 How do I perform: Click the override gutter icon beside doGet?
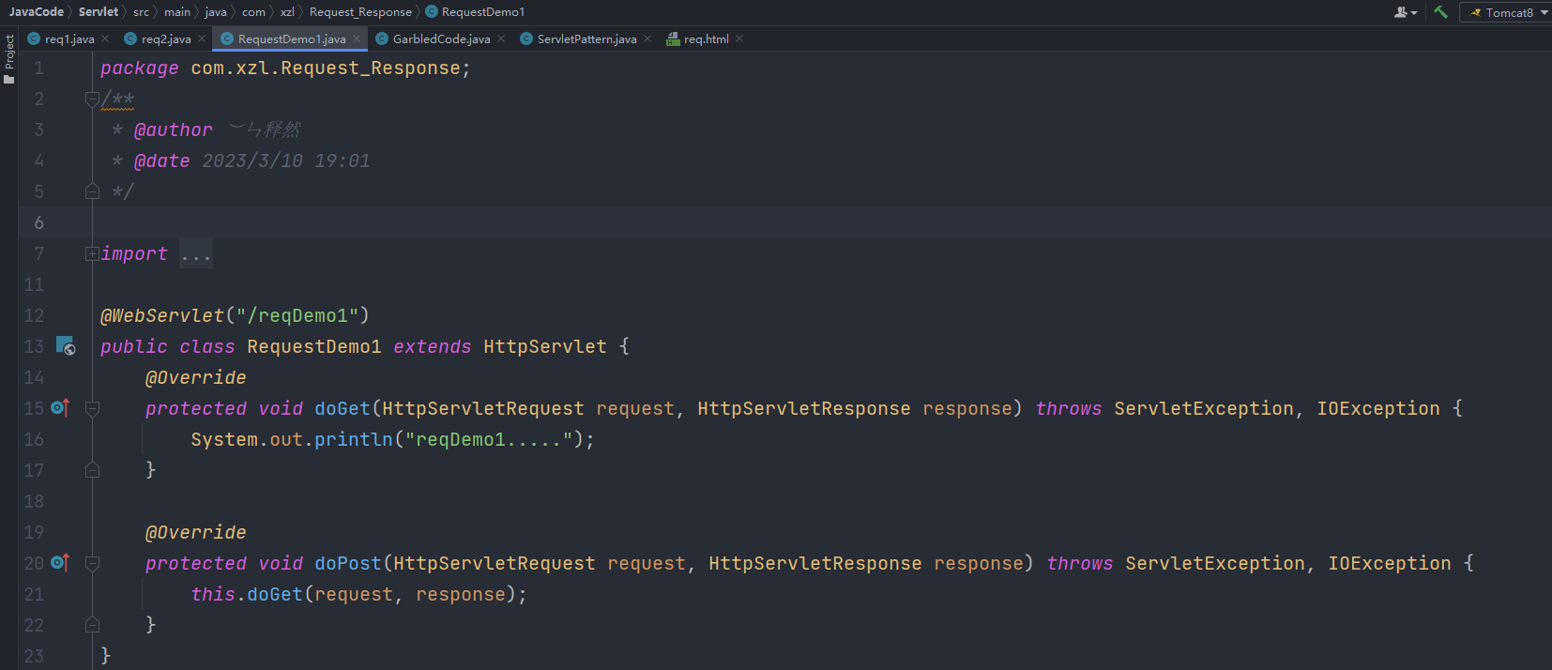tap(60, 408)
